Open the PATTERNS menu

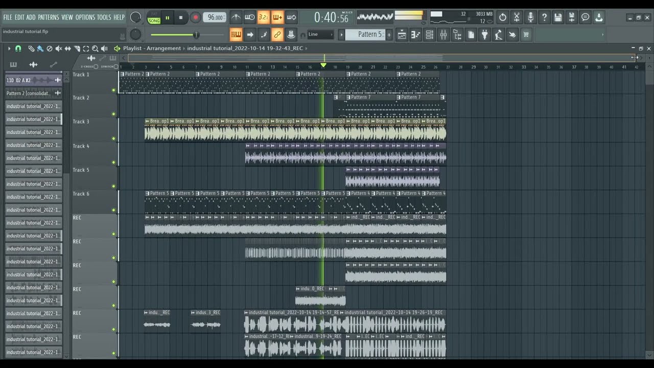pos(49,17)
